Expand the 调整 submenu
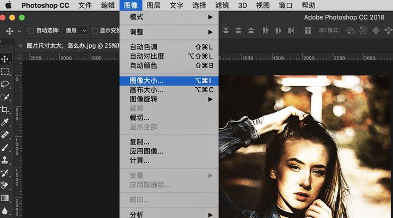The image size is (393, 218). click(x=169, y=32)
